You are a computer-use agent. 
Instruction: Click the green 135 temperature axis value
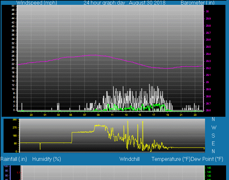209,176
